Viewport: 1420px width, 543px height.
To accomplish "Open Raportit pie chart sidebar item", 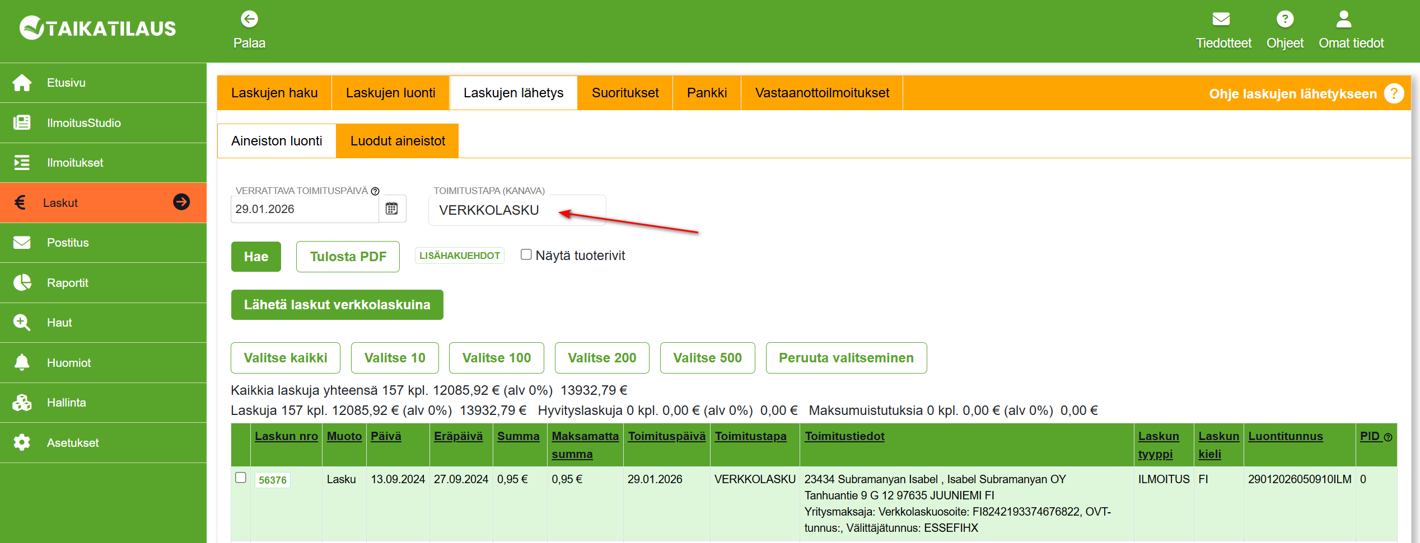I will (22, 283).
